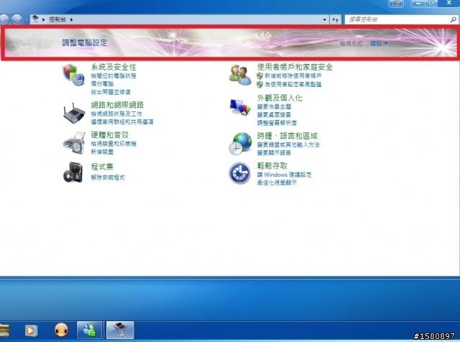Click the control panel icon in the address bar
460x342 pixels.
click(x=35, y=19)
